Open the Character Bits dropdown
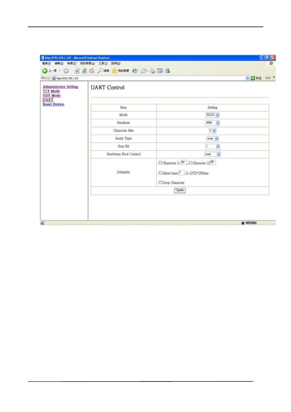The image size is (291, 412). click(x=212, y=131)
